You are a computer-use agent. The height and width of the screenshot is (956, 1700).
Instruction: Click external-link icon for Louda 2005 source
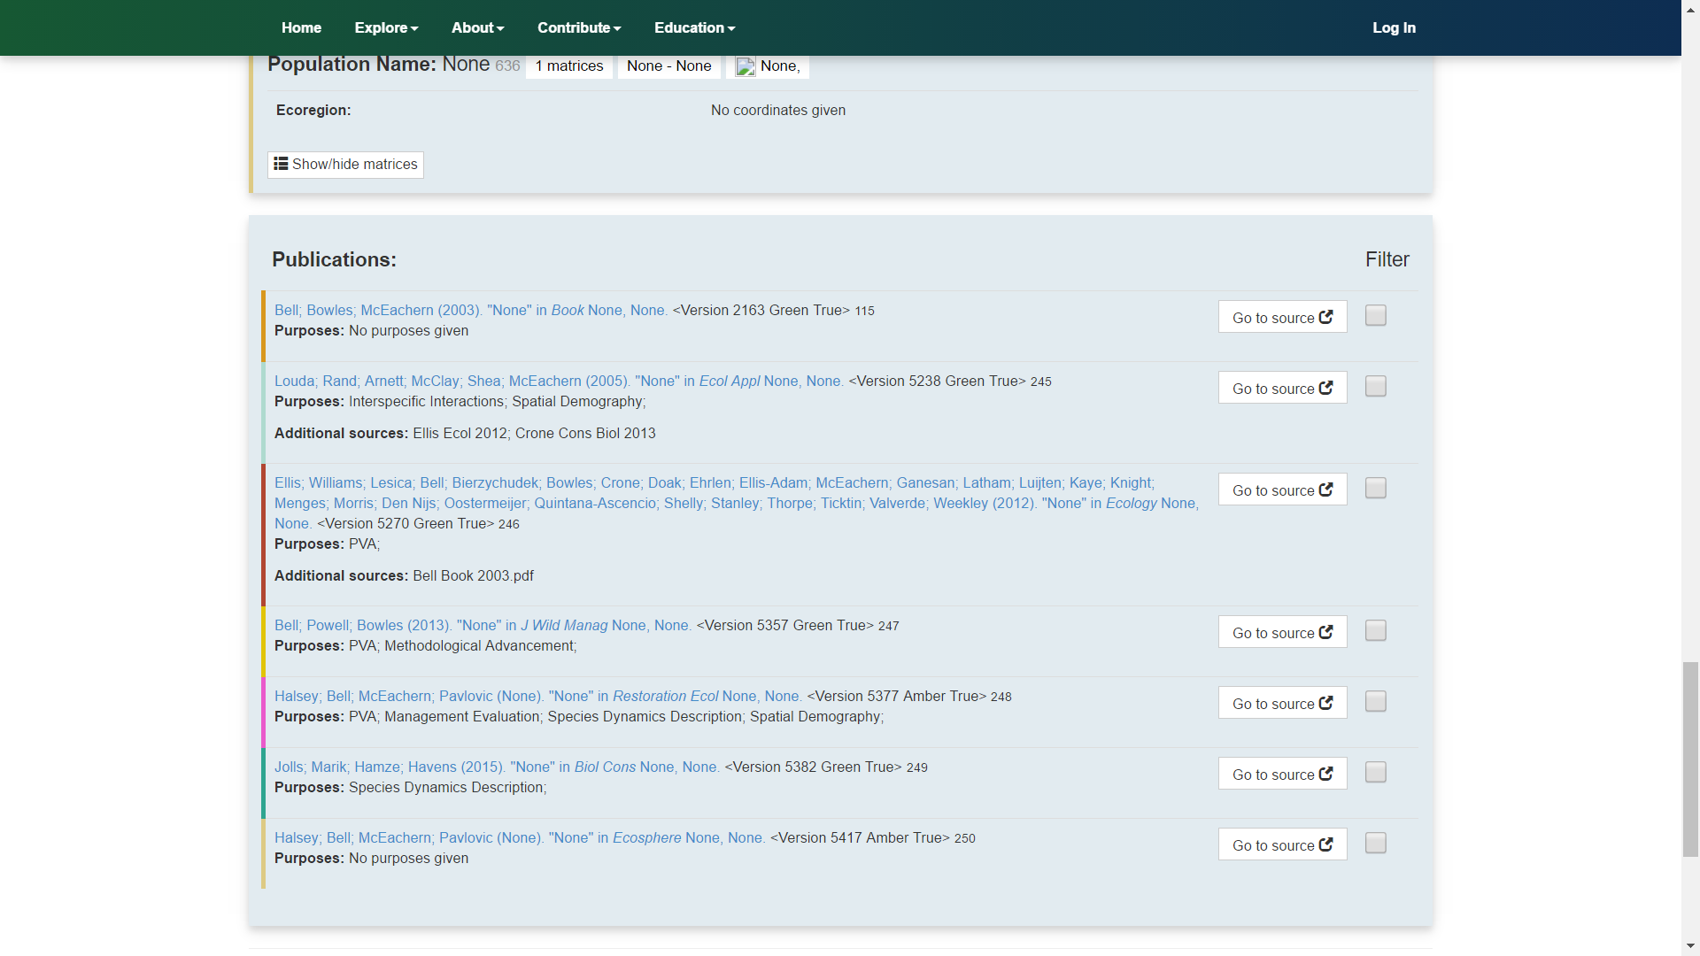(x=1325, y=388)
